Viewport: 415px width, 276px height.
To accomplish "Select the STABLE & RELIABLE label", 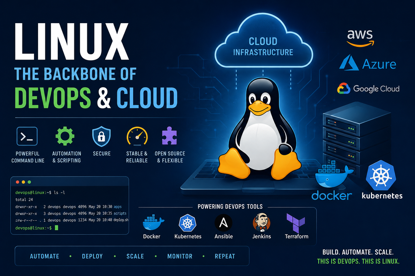I will tap(137, 157).
